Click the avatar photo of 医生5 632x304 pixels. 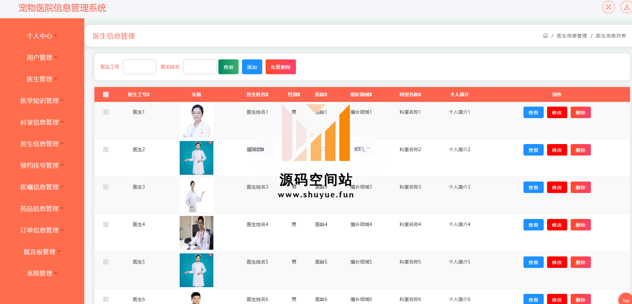click(x=197, y=270)
